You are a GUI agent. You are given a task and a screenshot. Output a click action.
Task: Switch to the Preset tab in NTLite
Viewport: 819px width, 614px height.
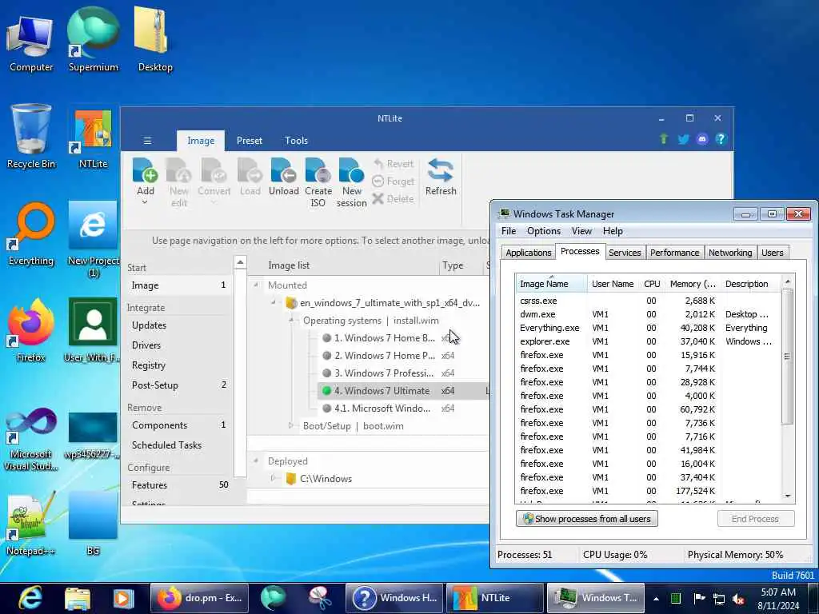[250, 141]
